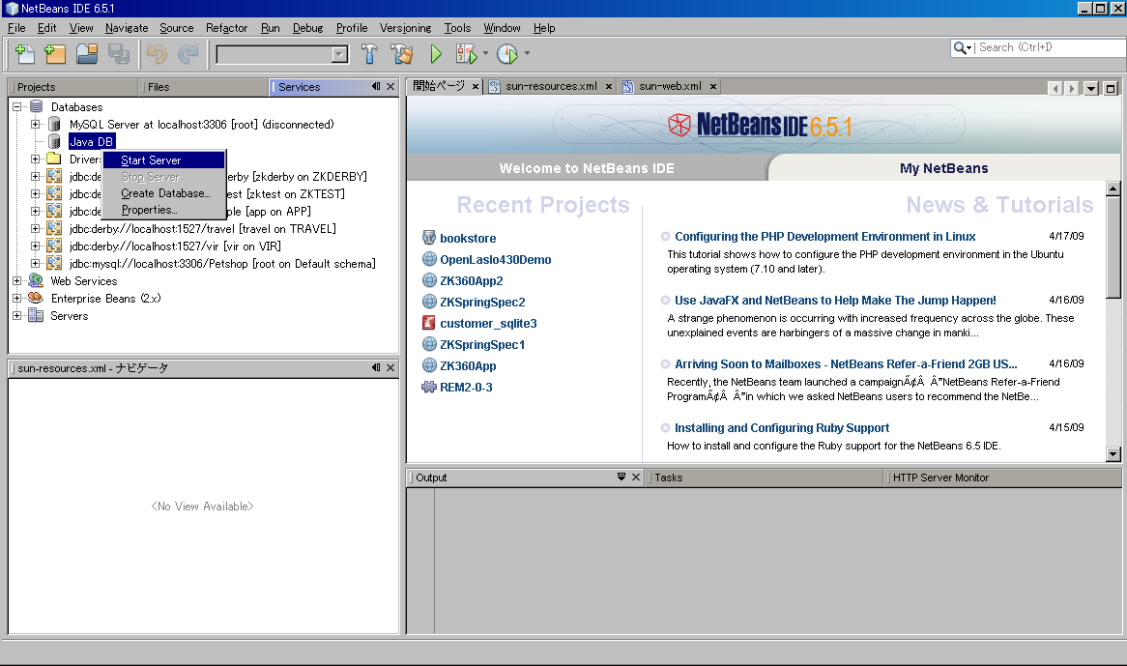Open the Refer-a-Friend 2GB news link

coord(846,364)
